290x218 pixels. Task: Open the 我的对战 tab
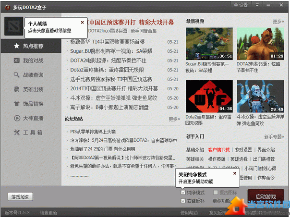[31, 61]
